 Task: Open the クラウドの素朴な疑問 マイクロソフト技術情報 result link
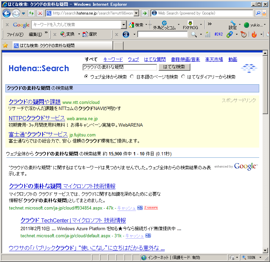(x=62, y=186)
